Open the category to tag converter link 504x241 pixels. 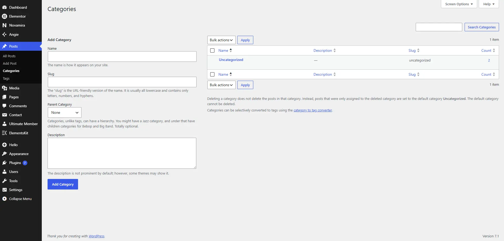click(313, 110)
